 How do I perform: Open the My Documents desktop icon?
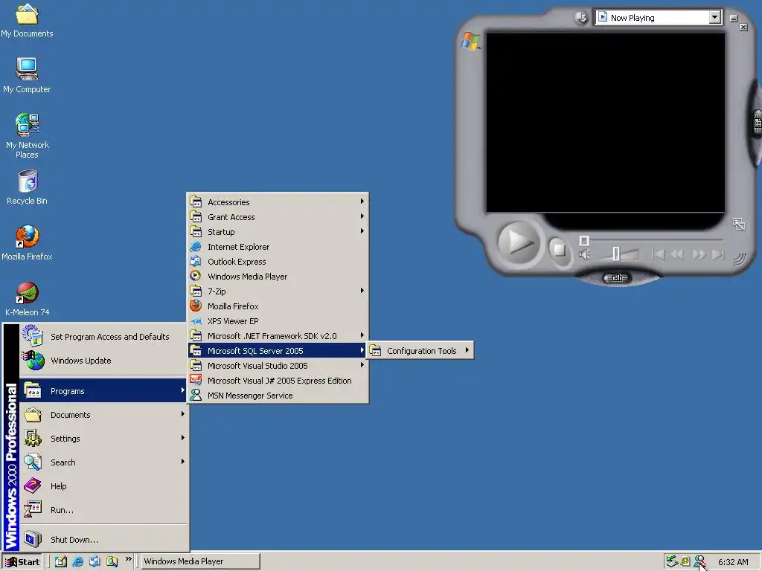click(27, 20)
